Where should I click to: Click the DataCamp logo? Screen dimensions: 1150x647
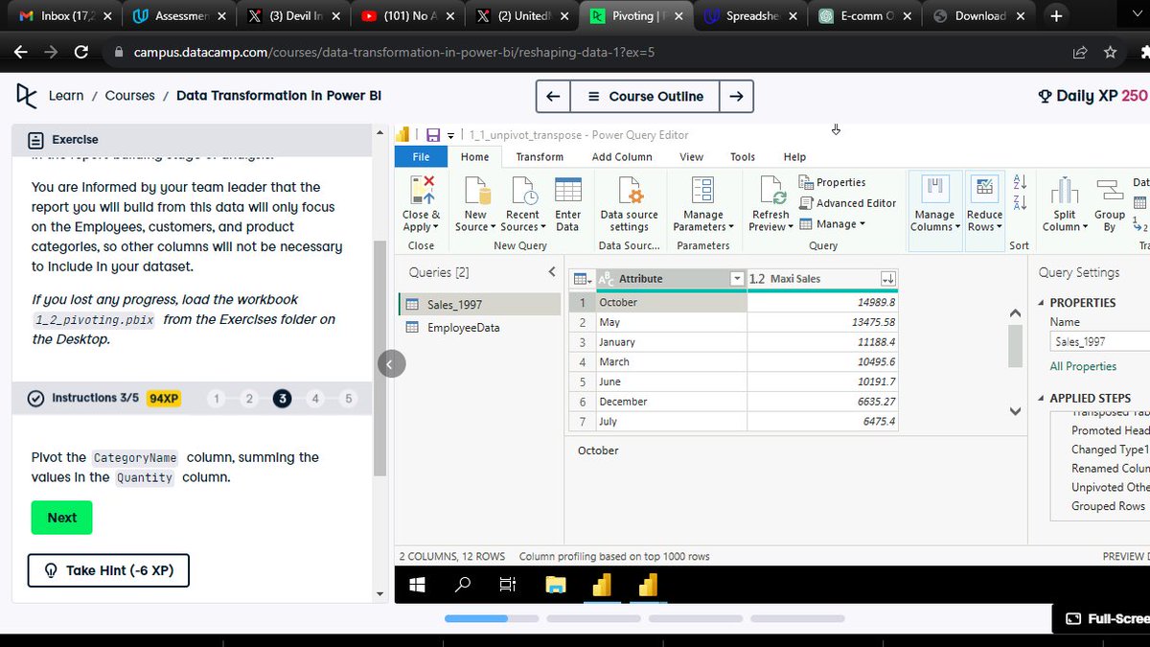[27, 96]
